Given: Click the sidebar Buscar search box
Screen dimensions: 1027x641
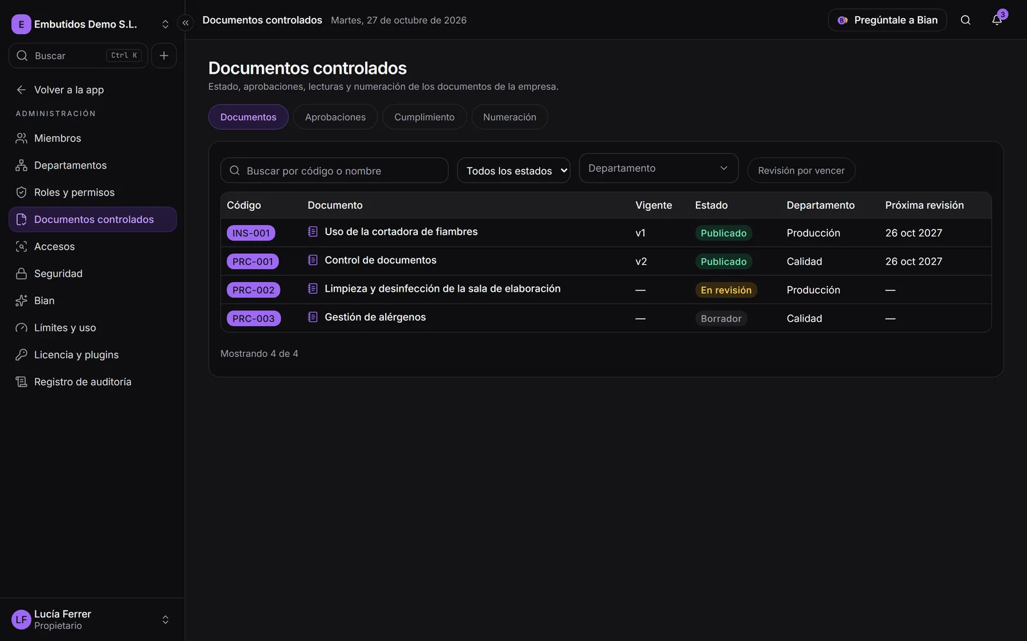Looking at the screenshot, I should 78,56.
